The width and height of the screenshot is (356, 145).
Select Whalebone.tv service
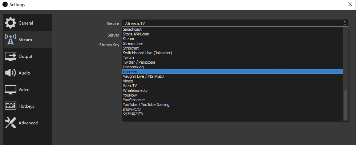[232, 90]
